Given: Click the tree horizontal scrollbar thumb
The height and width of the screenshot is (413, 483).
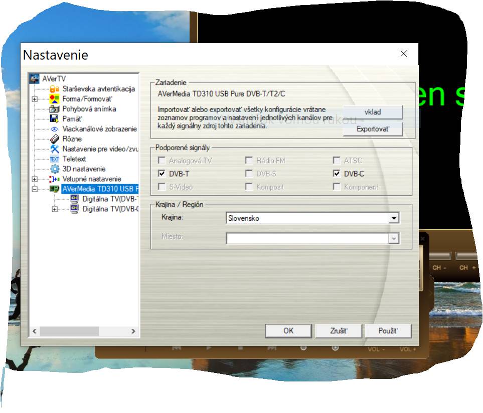Looking at the screenshot, I should click(x=69, y=331).
